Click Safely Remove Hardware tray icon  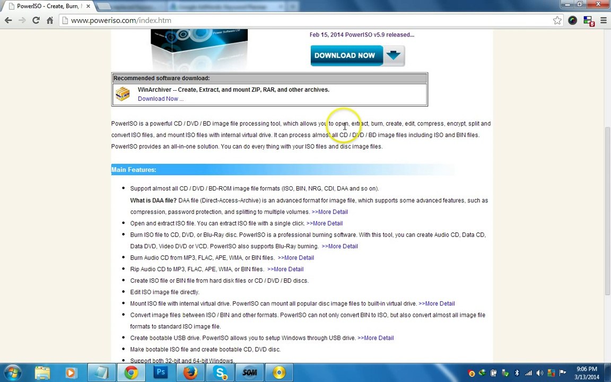[505, 373]
